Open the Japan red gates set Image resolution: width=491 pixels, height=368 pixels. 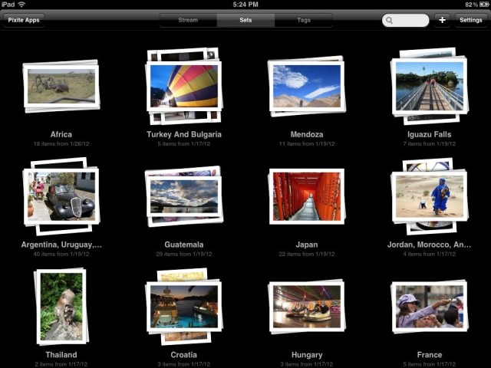tap(307, 196)
